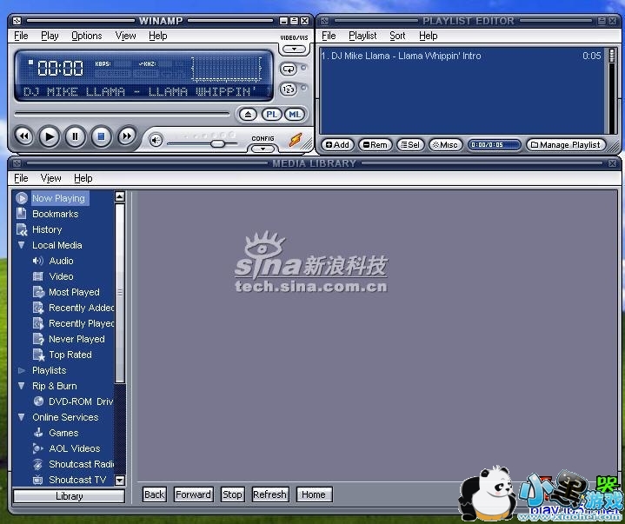Click the Sel button in Playlist Editor
The width and height of the screenshot is (625, 524).
click(x=410, y=145)
